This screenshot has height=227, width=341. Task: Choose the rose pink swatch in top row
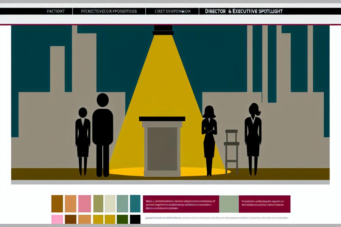point(84,203)
